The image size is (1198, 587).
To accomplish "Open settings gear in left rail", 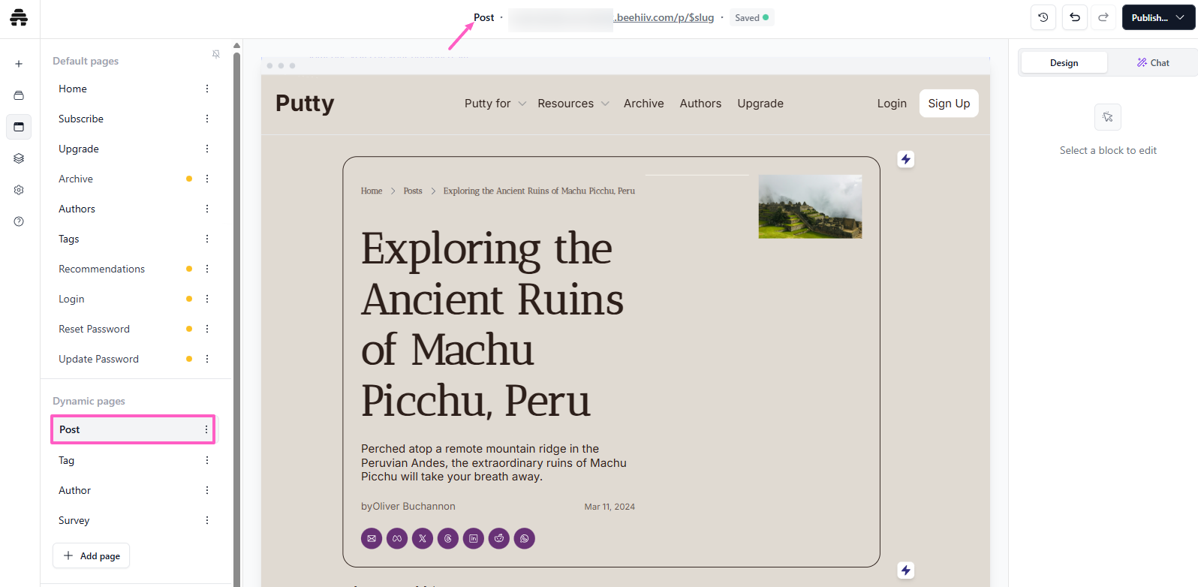I will [x=19, y=190].
